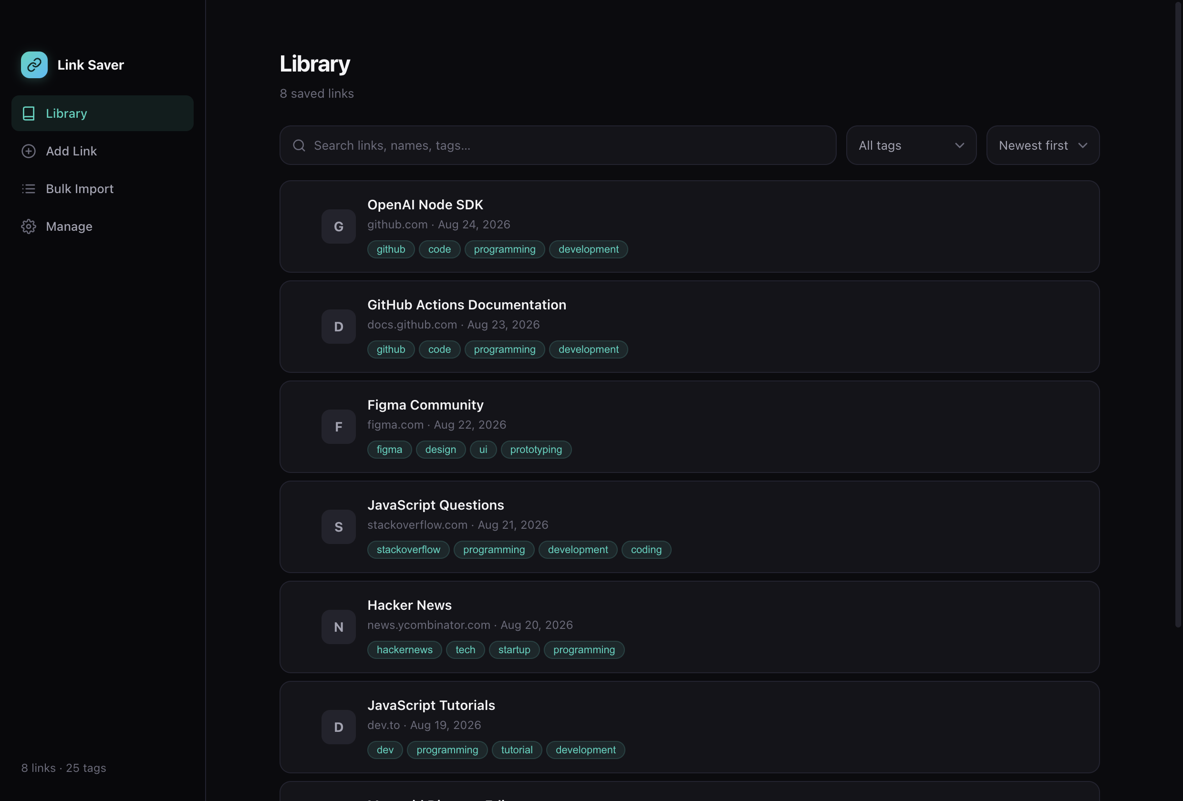Click the Link Saver chain logo icon
Screen dimensions: 1183x801
[34, 65]
